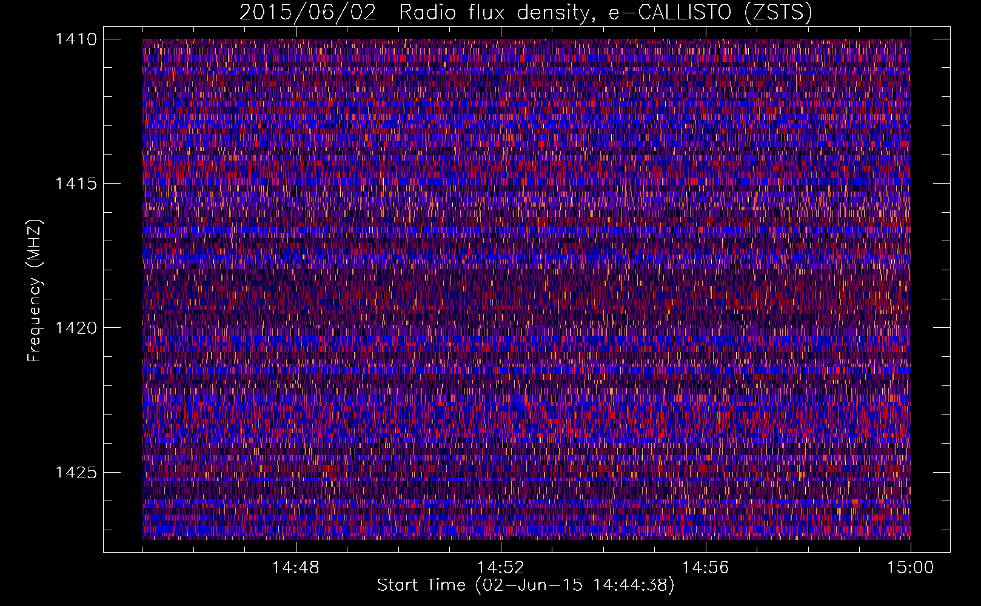Click the '15:00' time axis label

(911, 568)
